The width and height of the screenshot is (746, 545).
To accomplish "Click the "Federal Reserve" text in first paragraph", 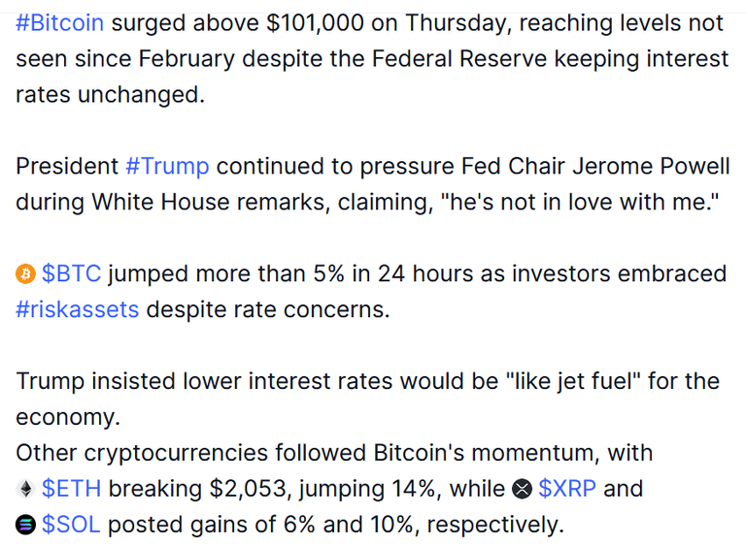I will tap(459, 59).
